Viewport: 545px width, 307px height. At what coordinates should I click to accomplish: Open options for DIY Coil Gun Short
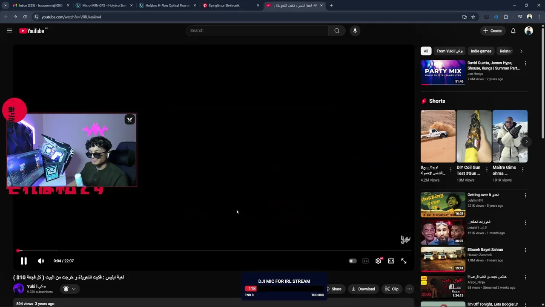coord(487,170)
